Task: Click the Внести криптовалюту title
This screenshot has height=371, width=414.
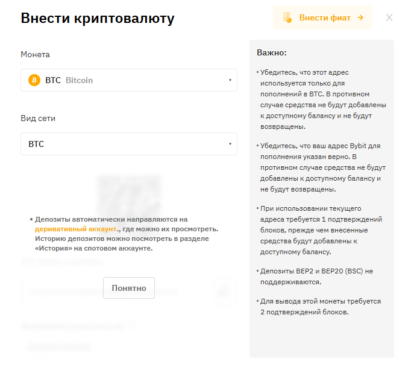Action: pos(98,18)
